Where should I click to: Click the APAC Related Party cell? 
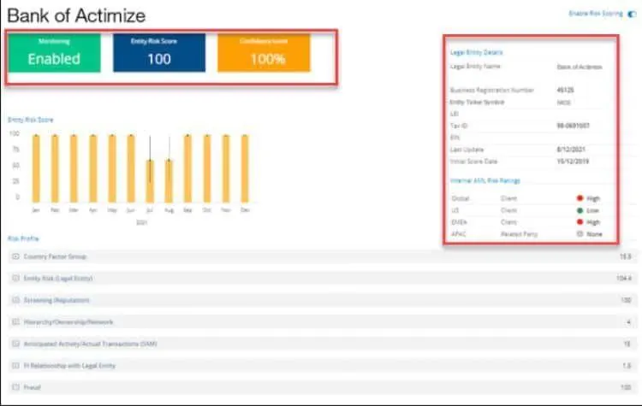[x=519, y=234]
